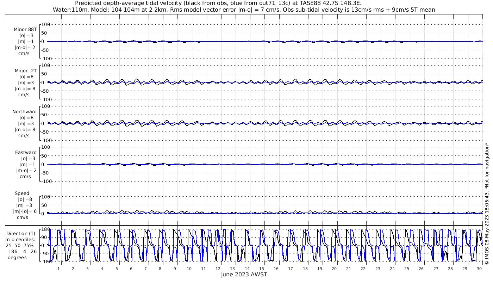Click "|m| =3" under Northward
The image size is (493, 282).
pyautogui.click(x=26, y=124)
